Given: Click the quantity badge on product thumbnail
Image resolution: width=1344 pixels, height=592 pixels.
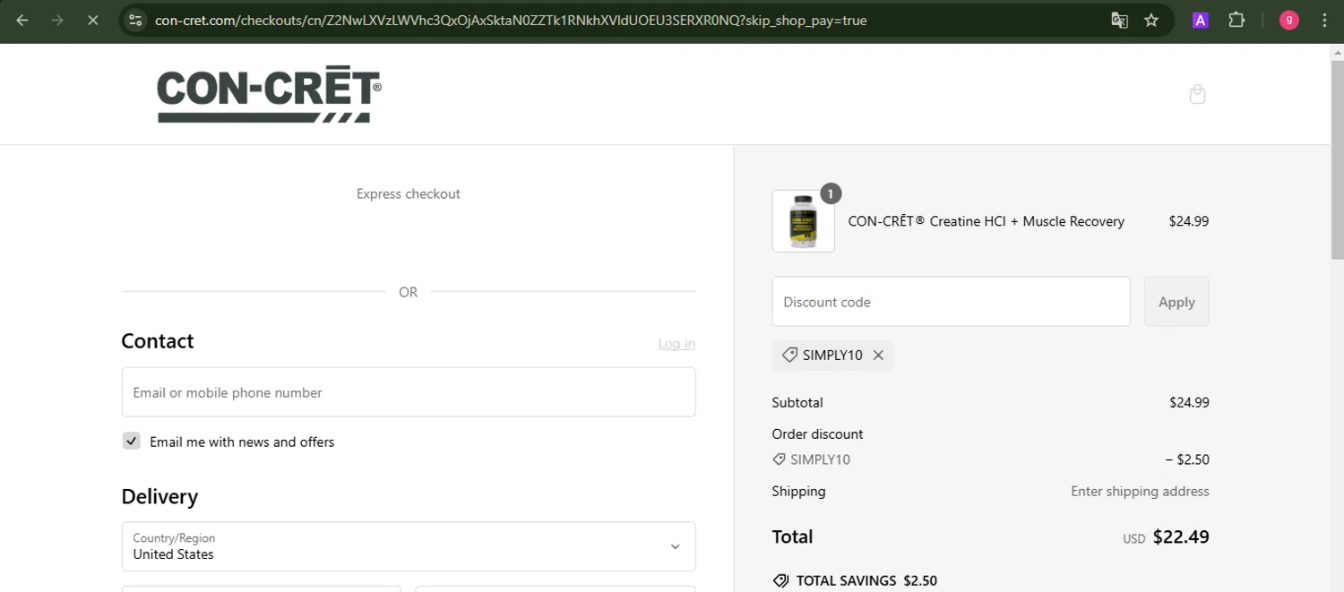Looking at the screenshot, I should coord(831,193).
